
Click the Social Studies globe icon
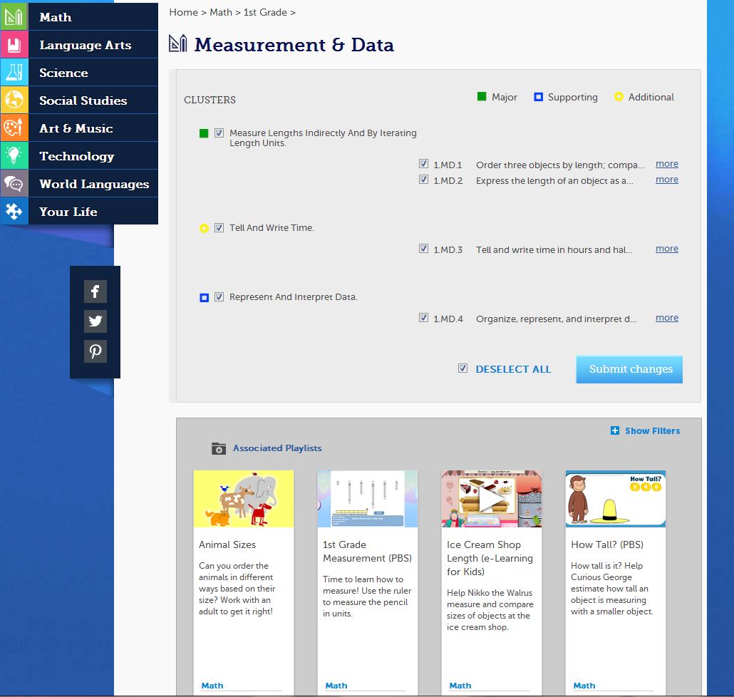pos(14,100)
